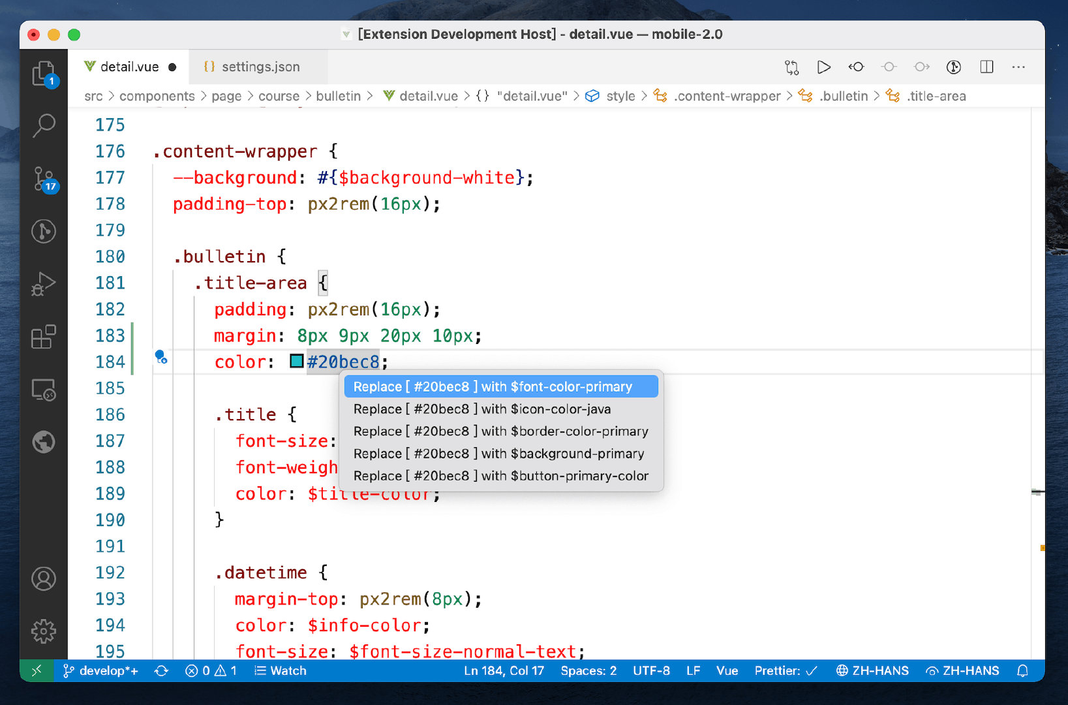Image resolution: width=1068 pixels, height=705 pixels.
Task: Select components in the breadcrumb
Action: (157, 96)
